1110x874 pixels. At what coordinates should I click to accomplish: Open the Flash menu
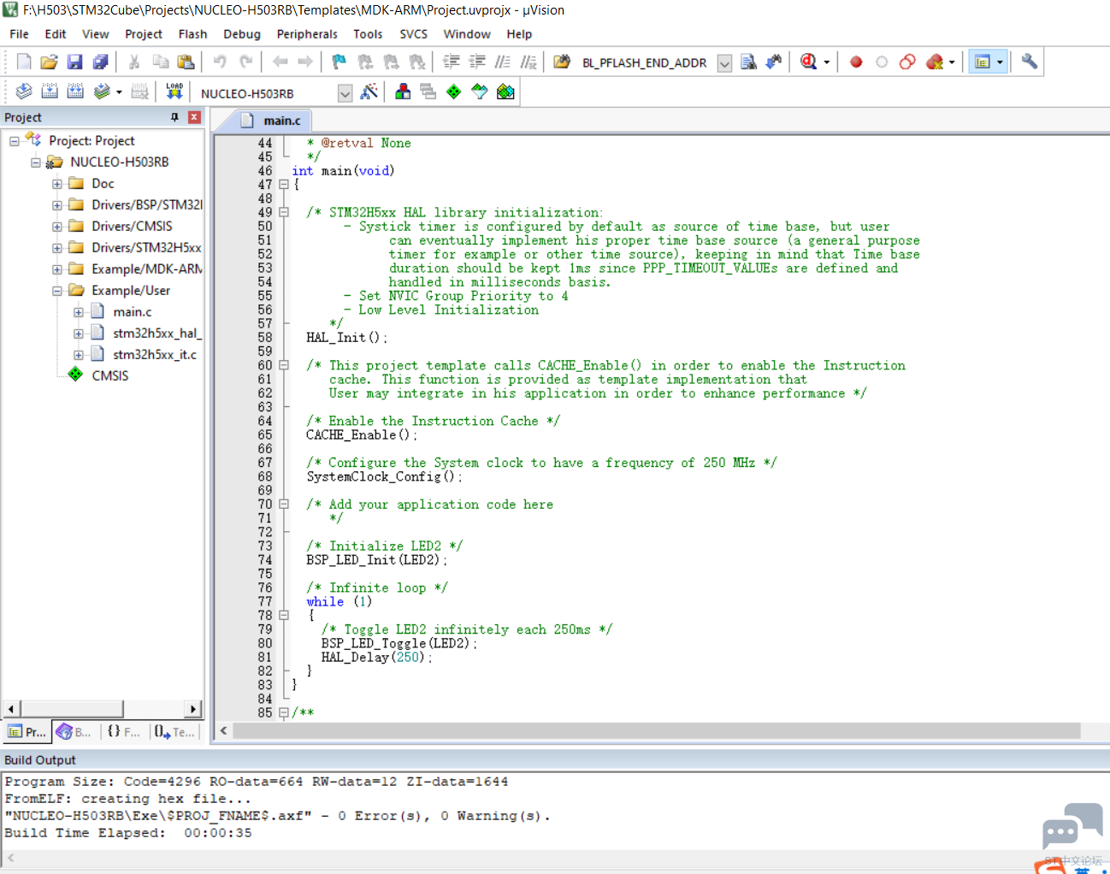pos(192,34)
